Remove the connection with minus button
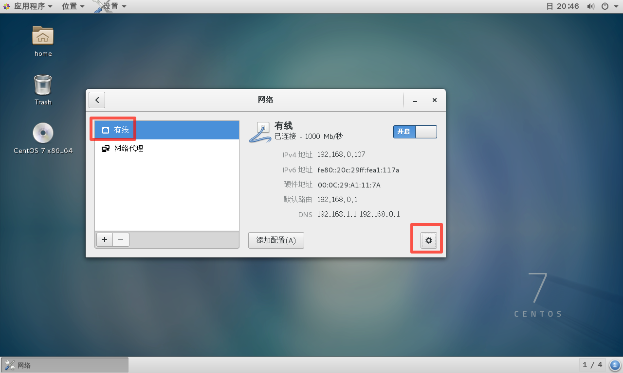The width and height of the screenshot is (623, 373). point(121,239)
